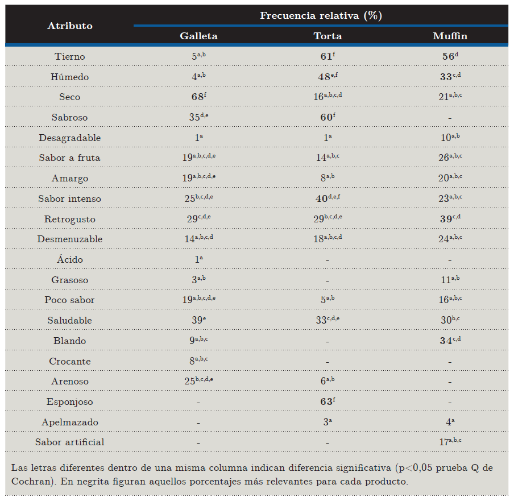
Task: Click Torta value 63 in Esponjoso row
Action: pyautogui.click(x=328, y=401)
